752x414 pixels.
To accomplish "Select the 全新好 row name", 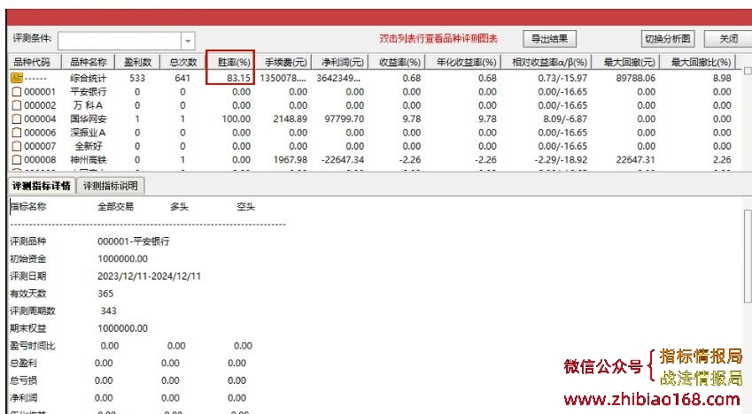I will pyautogui.click(x=89, y=146).
